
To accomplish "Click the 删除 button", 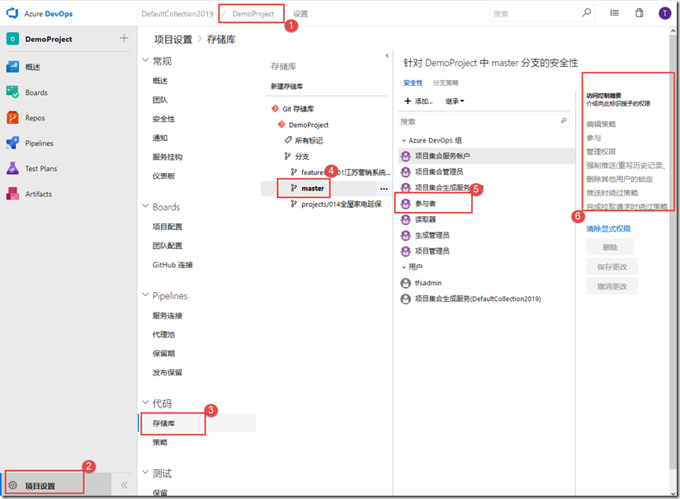I will click(610, 247).
